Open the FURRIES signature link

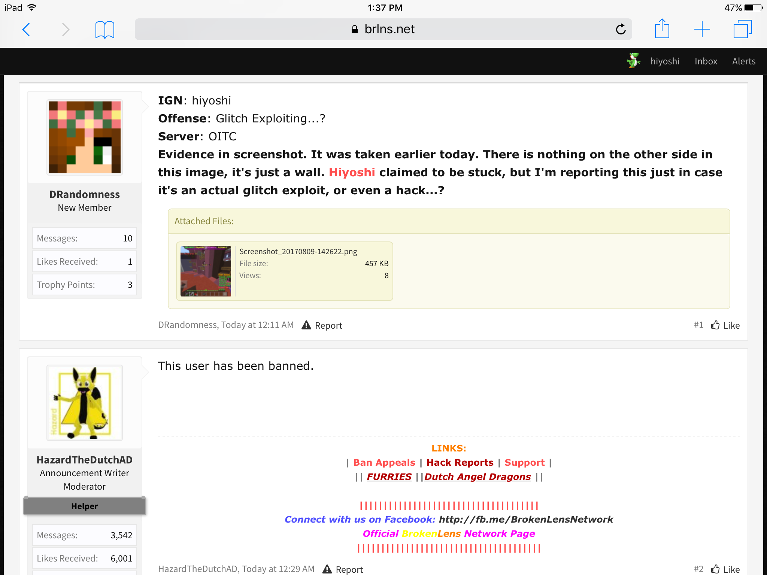tap(389, 477)
